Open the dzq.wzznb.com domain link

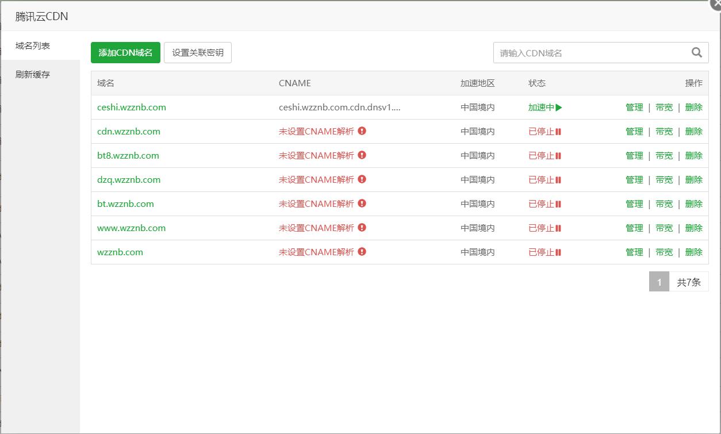pyautogui.click(x=129, y=180)
